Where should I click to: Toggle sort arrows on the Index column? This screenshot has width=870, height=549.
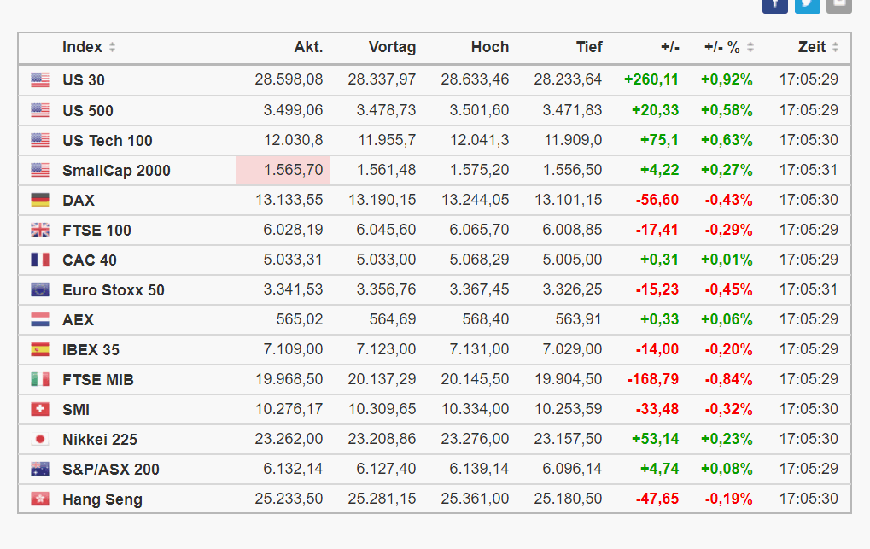click(113, 48)
